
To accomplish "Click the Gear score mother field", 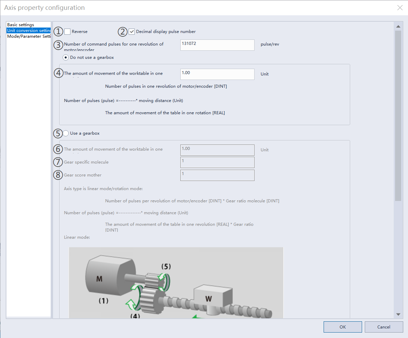I will [217, 175].
